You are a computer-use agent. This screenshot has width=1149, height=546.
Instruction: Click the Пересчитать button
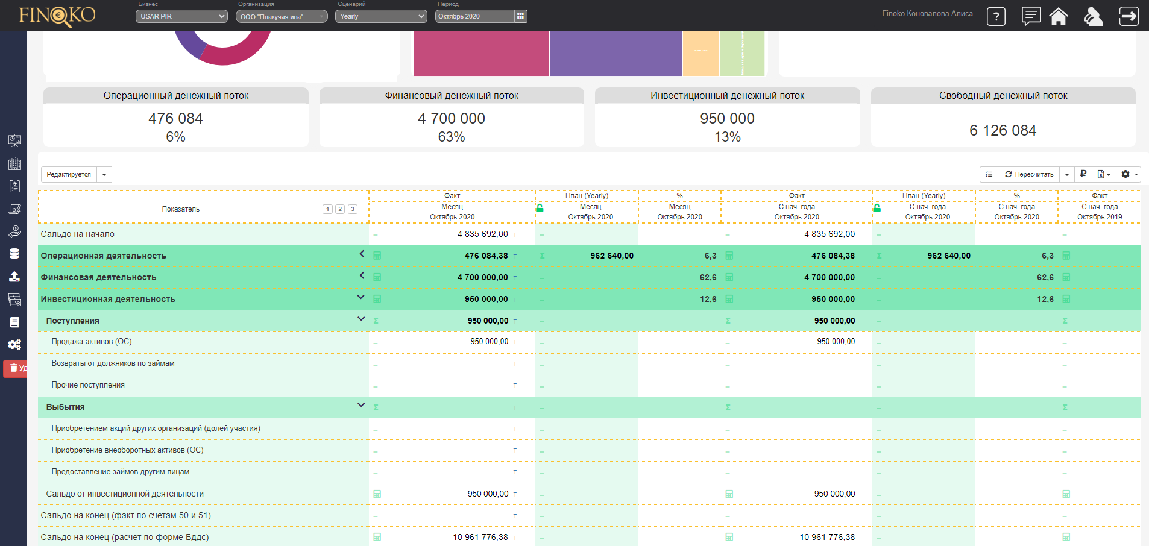(x=1029, y=174)
